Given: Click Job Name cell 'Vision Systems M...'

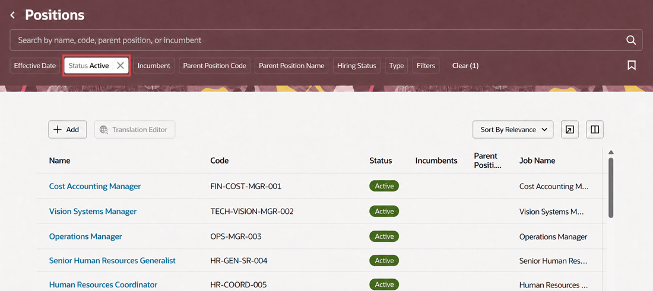Looking at the screenshot, I should point(551,211).
